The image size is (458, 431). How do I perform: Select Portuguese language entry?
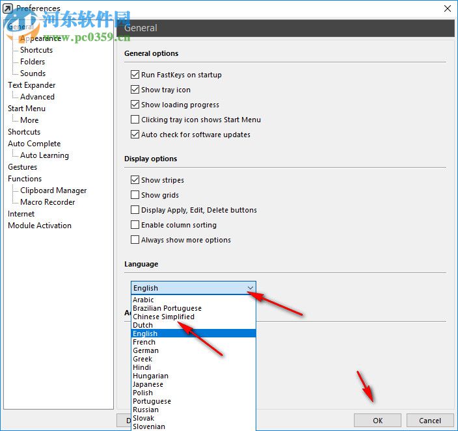pos(193,401)
